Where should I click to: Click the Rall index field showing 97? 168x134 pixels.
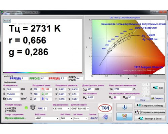(131, 97)
